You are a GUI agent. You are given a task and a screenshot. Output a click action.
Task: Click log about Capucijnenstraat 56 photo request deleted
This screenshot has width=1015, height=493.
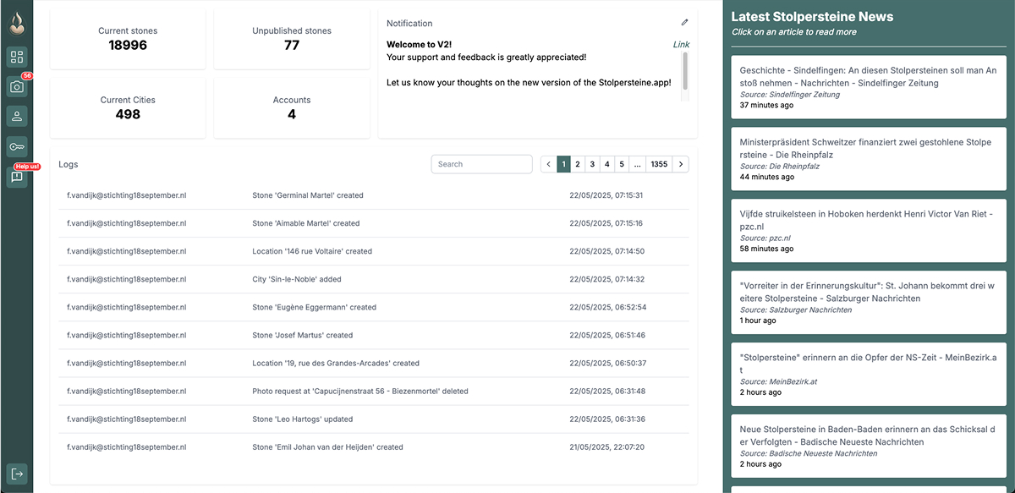click(360, 391)
